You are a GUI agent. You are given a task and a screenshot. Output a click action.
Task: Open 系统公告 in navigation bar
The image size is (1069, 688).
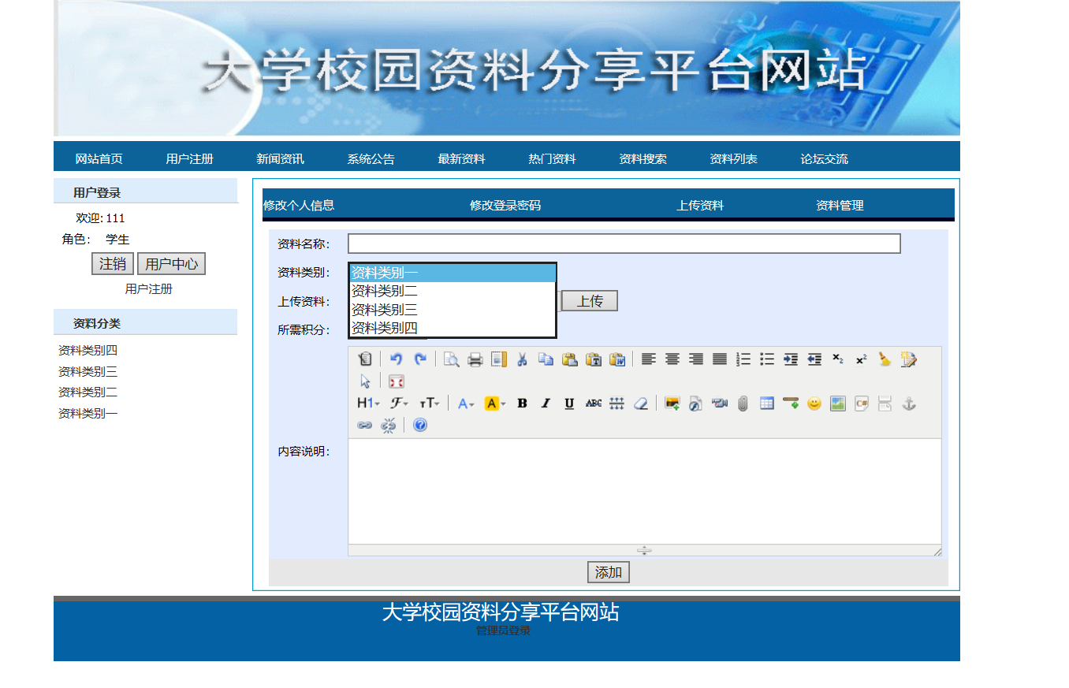pyautogui.click(x=371, y=159)
